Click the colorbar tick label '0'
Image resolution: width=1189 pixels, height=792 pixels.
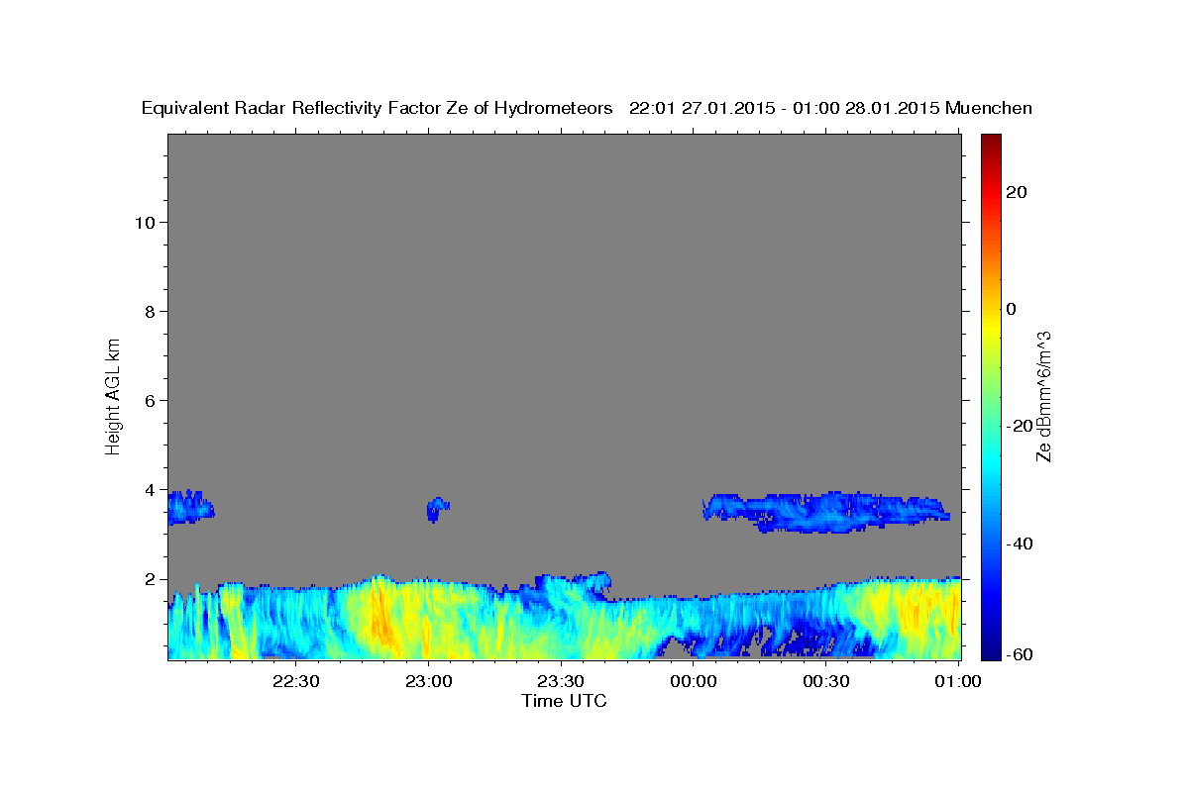1011,309
